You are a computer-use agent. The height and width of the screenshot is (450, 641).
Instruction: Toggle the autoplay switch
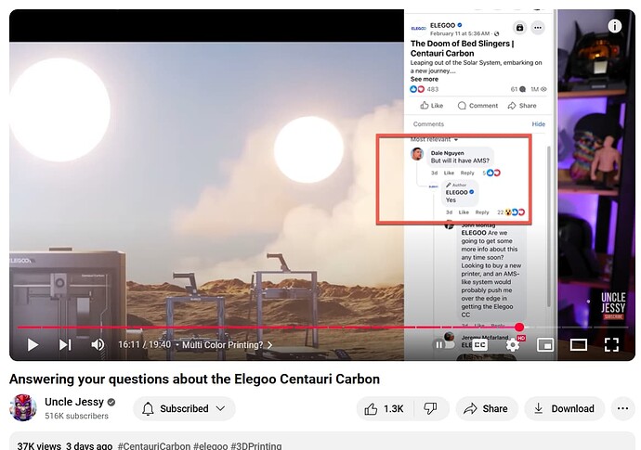click(445, 344)
